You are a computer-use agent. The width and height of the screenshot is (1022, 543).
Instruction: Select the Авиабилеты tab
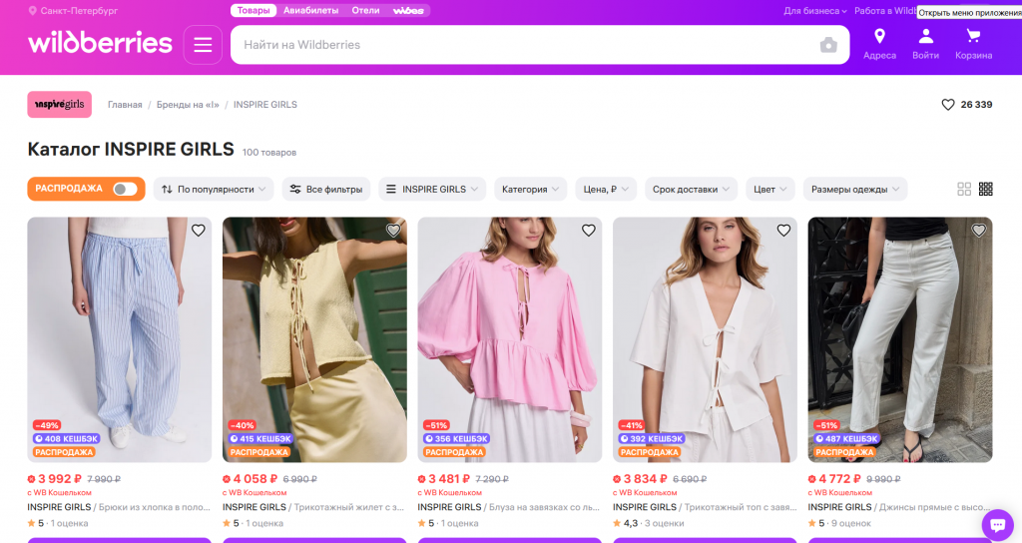pyautogui.click(x=311, y=10)
